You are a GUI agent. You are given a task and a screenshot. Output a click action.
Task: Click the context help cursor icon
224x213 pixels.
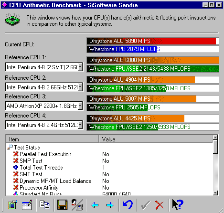tap(178, 204)
